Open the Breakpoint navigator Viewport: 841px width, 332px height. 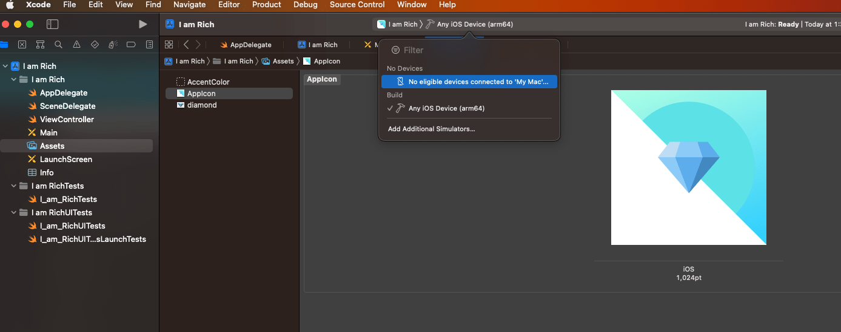[x=131, y=45]
